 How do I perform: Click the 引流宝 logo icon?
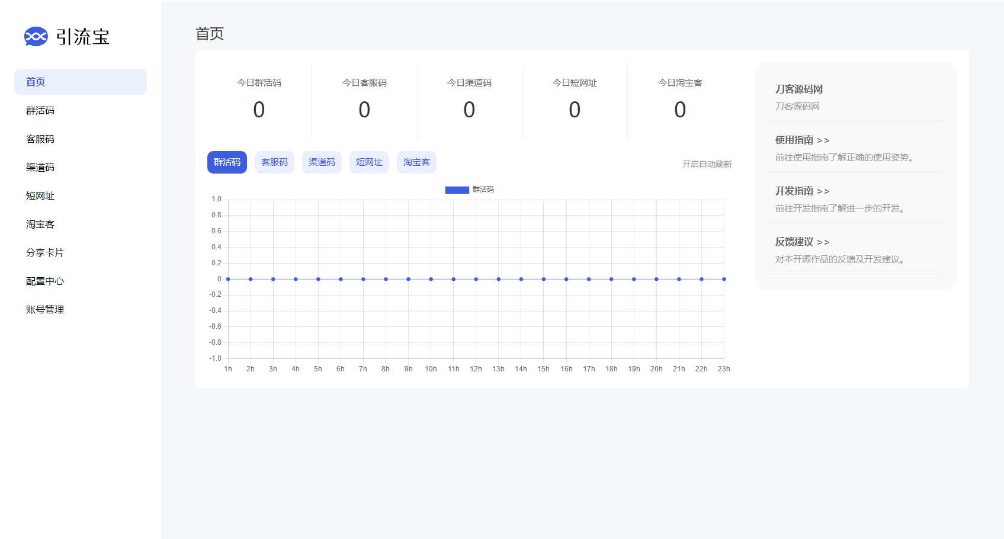point(36,37)
